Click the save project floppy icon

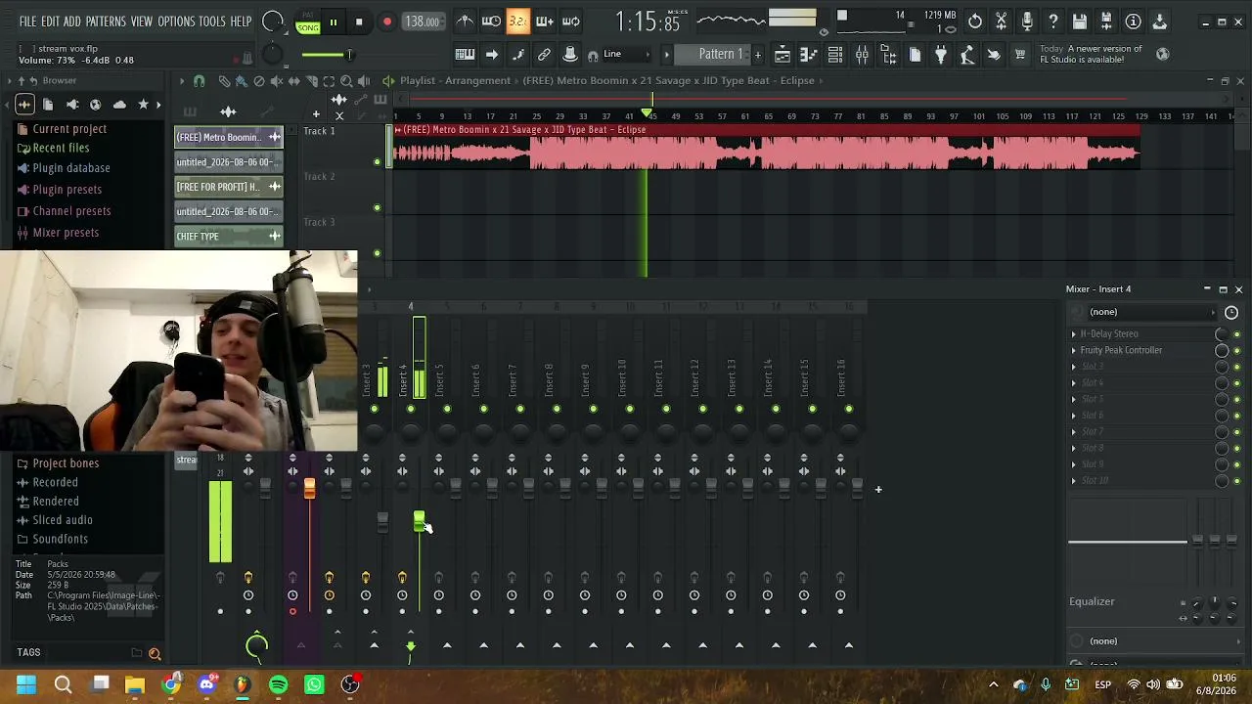click(1080, 22)
